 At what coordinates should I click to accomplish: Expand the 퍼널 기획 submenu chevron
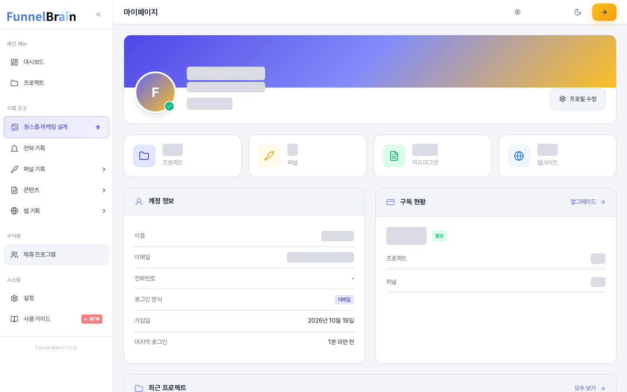pyautogui.click(x=104, y=169)
